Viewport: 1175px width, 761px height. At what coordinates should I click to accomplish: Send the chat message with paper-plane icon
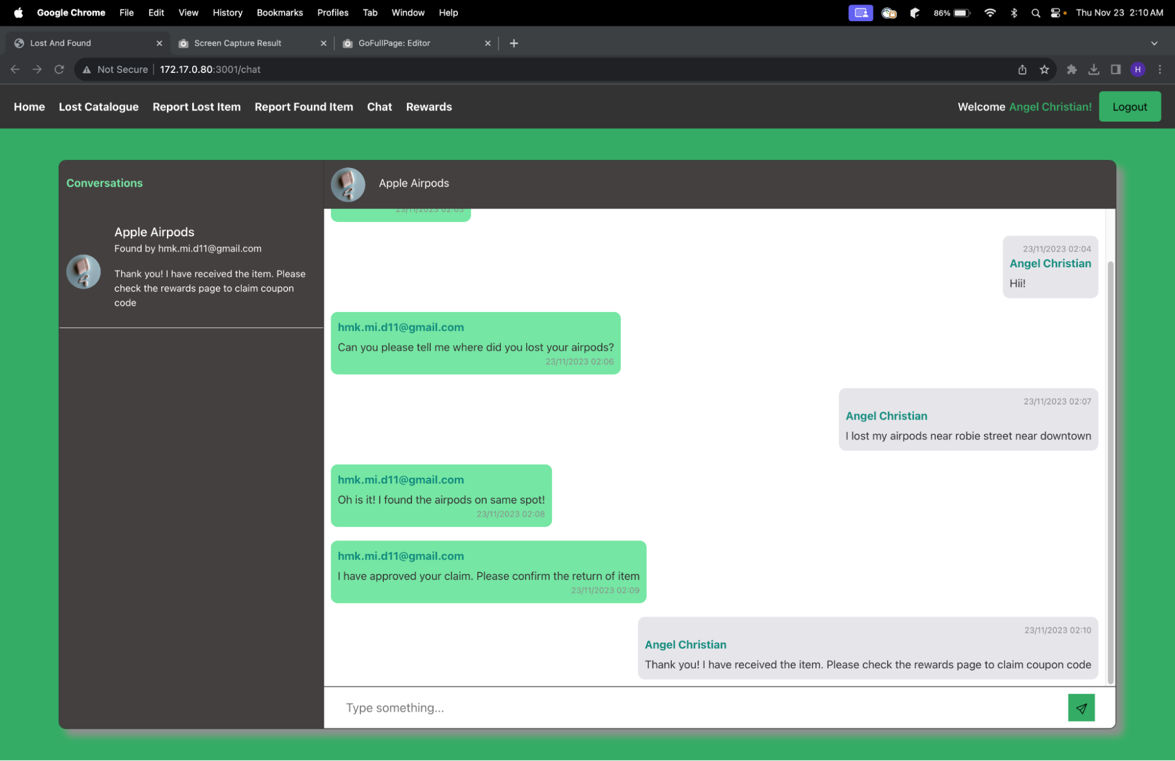click(1081, 708)
